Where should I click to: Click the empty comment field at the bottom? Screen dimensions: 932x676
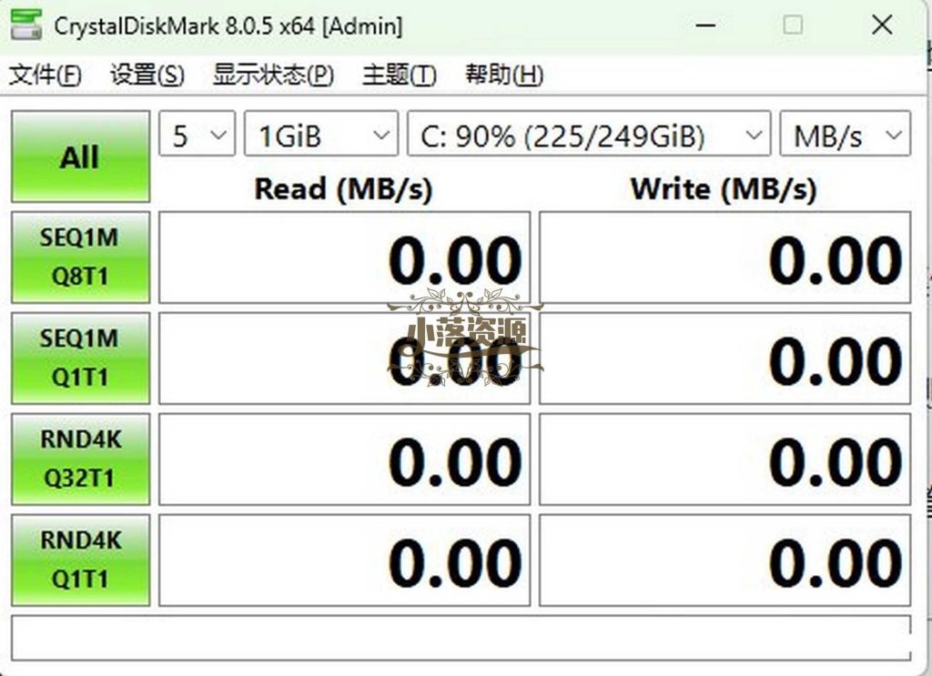461,638
